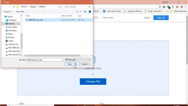Click horizontal scrollbar in file list
The width and height of the screenshot is (188, 106).
pos(53,56)
